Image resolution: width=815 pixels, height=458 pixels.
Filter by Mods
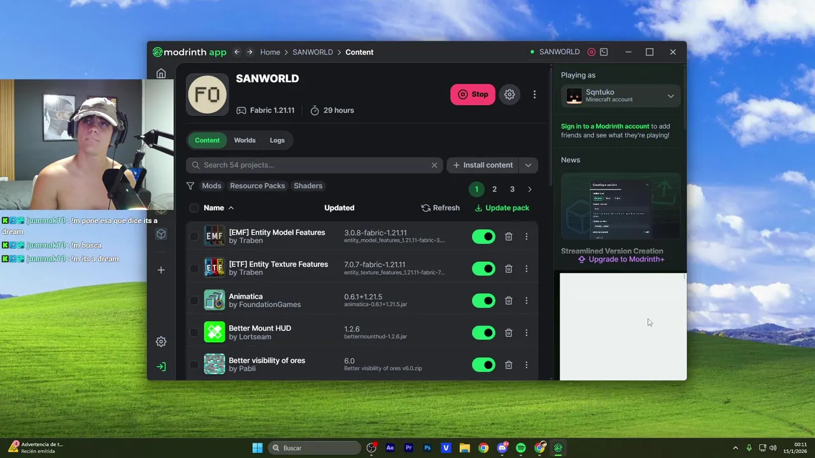click(211, 186)
